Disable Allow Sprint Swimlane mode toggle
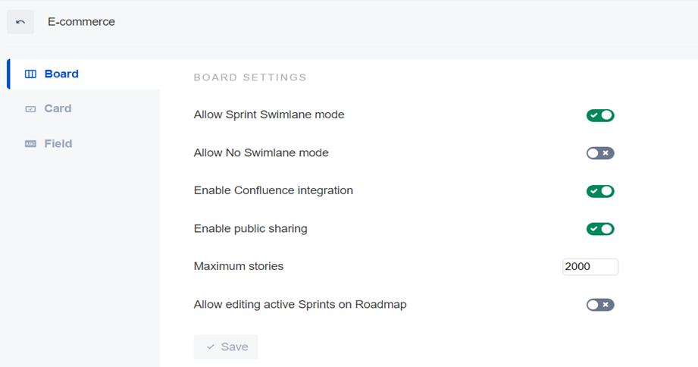The height and width of the screenshot is (367, 698). [x=599, y=115]
